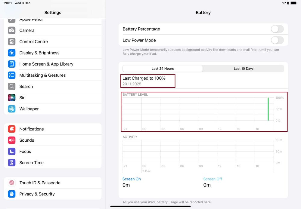Tap the Wed 3 Dec date
Screen dimensions: 301x209
click(x=23, y=3)
